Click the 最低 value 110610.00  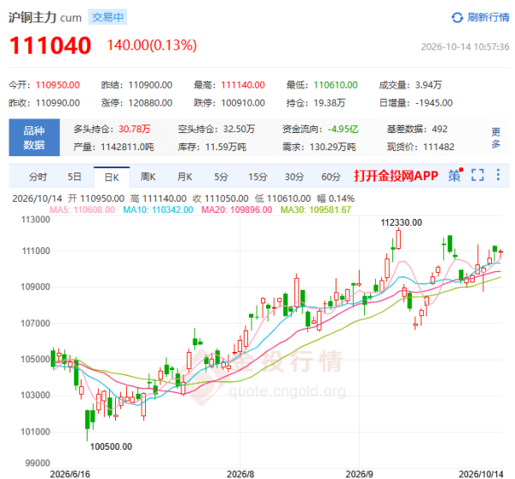tap(336, 85)
